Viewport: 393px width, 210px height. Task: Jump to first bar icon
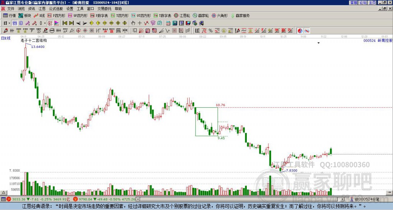click(x=64, y=23)
